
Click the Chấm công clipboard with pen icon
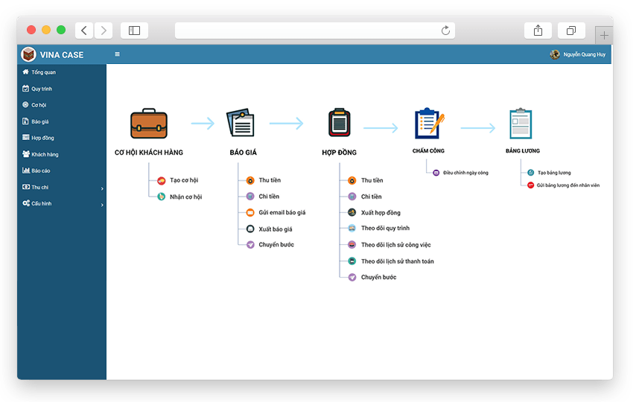pos(428,124)
